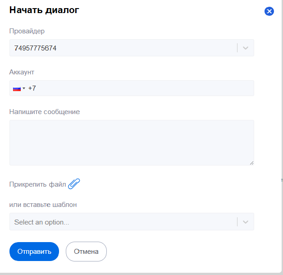The height and width of the screenshot is (275, 283).
Task: Expand the Провайдер dropdown chevron
Action: click(x=246, y=48)
